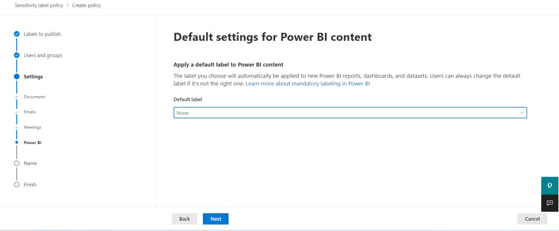Click the Apply a default label subheading
Screen dimensions: 559x231
[x=228, y=64]
